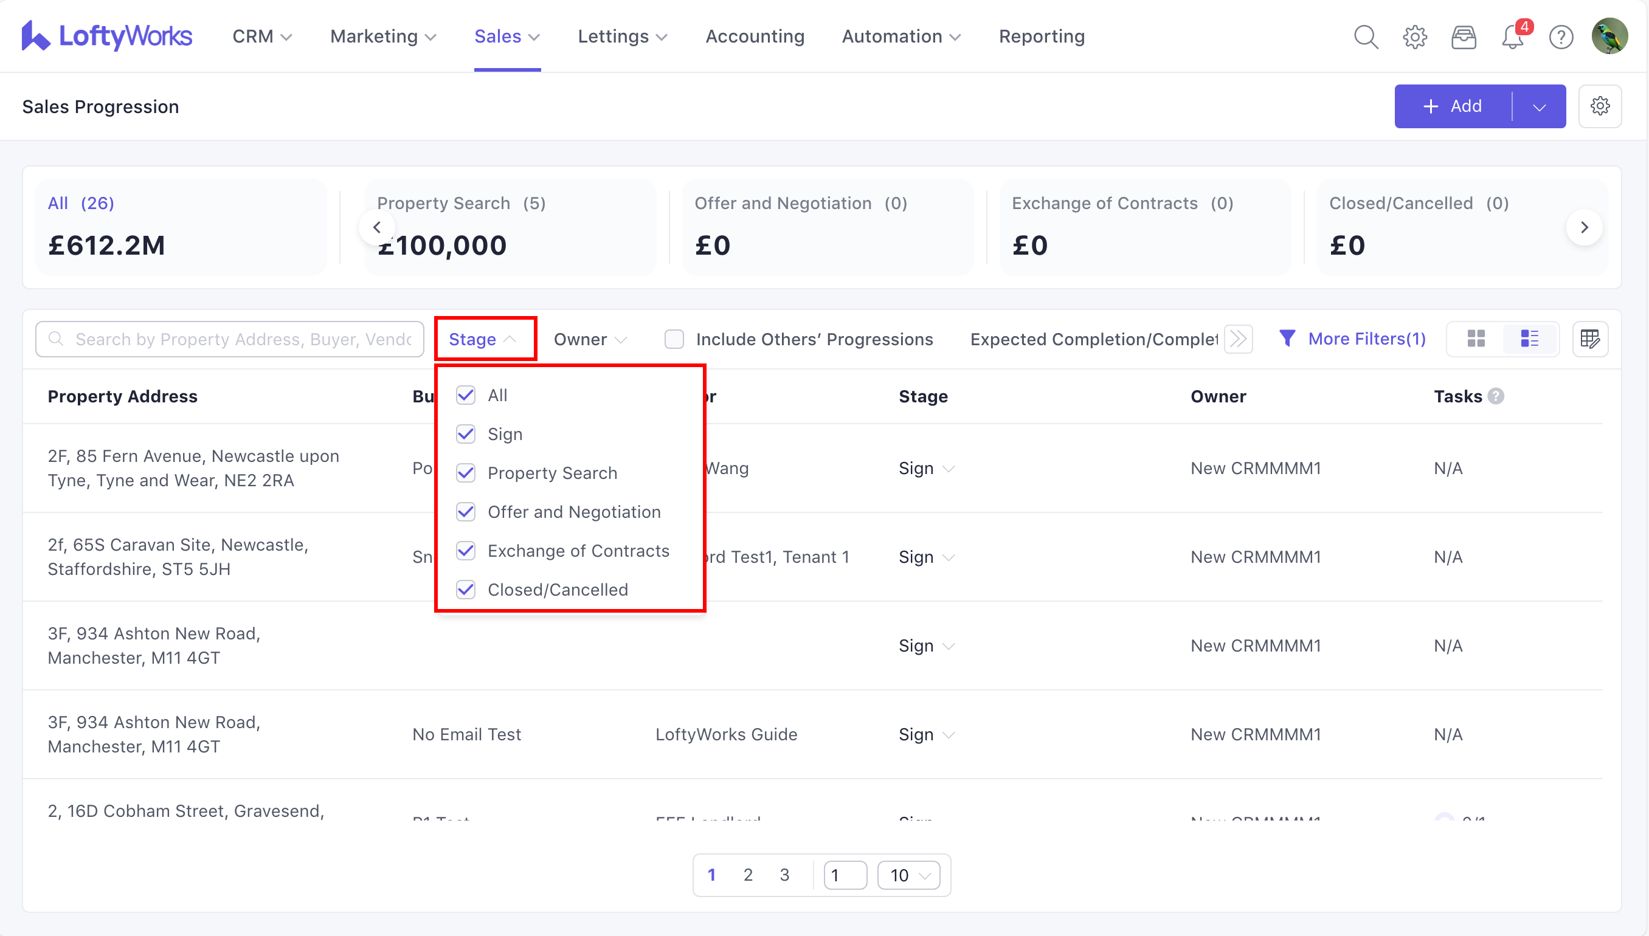The image size is (1649, 936).
Task: Open rows-per-page dropdown showing 10
Action: pos(909,875)
